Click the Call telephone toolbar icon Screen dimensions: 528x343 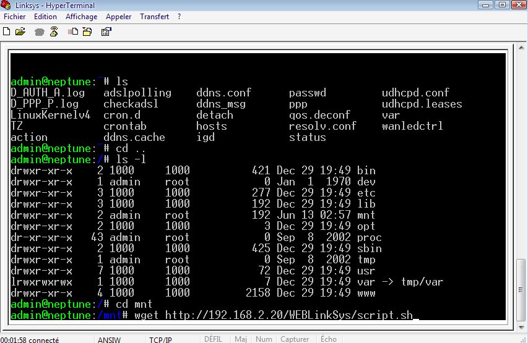pyautogui.click(x=40, y=32)
